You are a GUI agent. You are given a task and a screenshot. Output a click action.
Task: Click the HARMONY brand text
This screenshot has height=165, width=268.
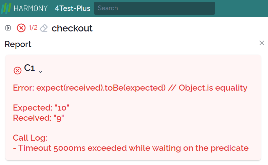click(31, 8)
